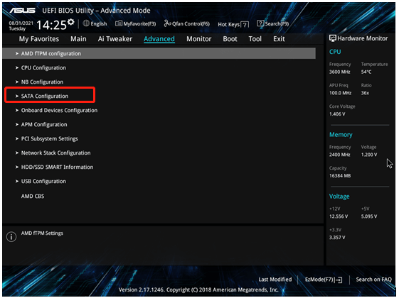Expand arrow for USB Configuration
Image resolution: width=399 pixels, height=298 pixels.
17,181
